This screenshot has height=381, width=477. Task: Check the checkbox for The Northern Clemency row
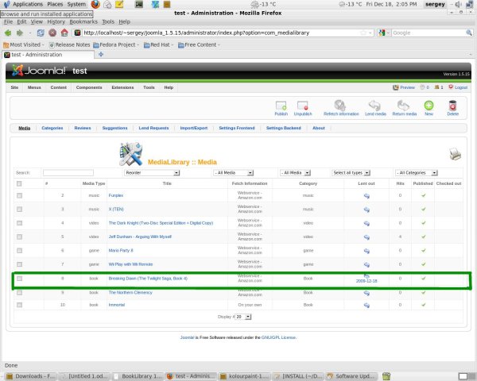[19, 293]
